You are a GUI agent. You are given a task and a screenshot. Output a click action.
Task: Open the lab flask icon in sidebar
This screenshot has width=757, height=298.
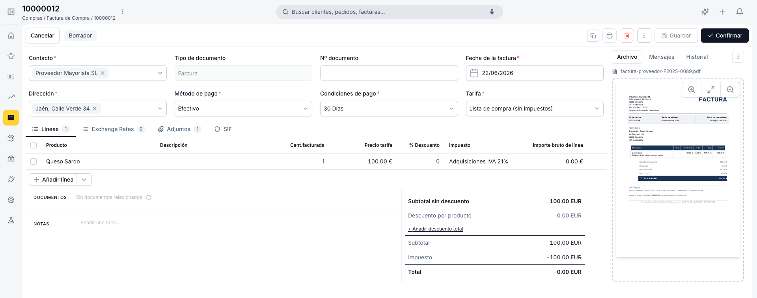[11, 220]
